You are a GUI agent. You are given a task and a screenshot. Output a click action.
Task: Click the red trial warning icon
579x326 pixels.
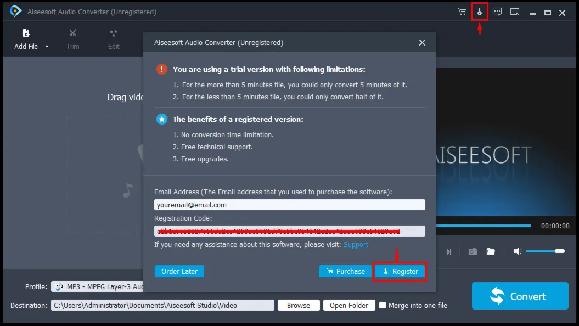(162, 69)
